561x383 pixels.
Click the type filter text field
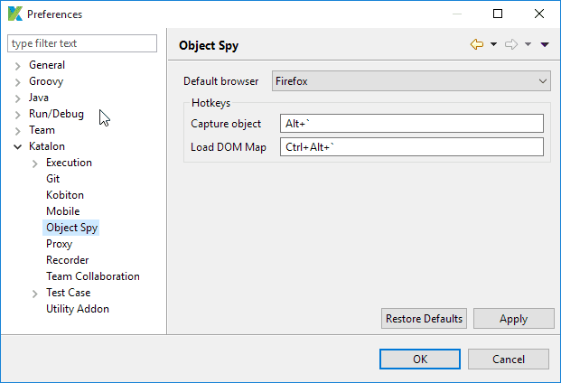[82, 43]
